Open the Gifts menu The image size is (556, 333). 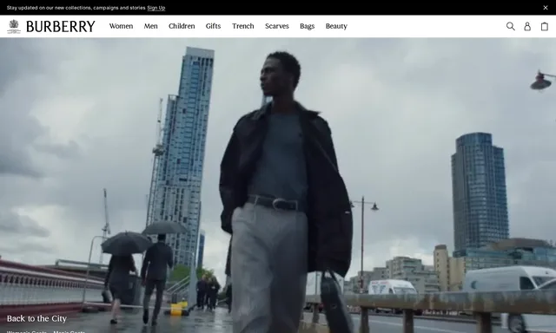tap(213, 26)
